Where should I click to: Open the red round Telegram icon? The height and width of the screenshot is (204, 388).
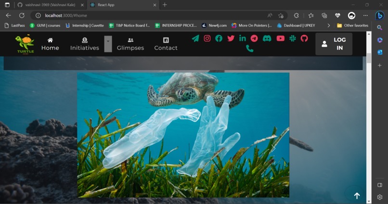click(x=254, y=38)
